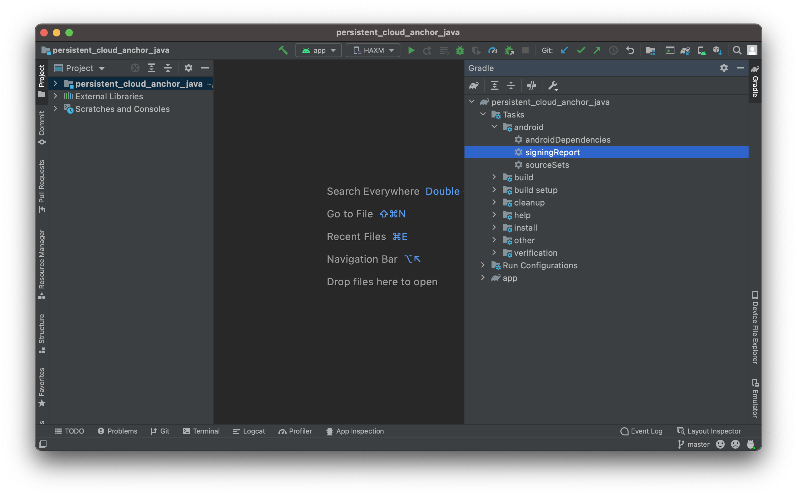Image resolution: width=797 pixels, height=497 pixels.
Task: Click the green Run app button
Action: click(x=411, y=51)
